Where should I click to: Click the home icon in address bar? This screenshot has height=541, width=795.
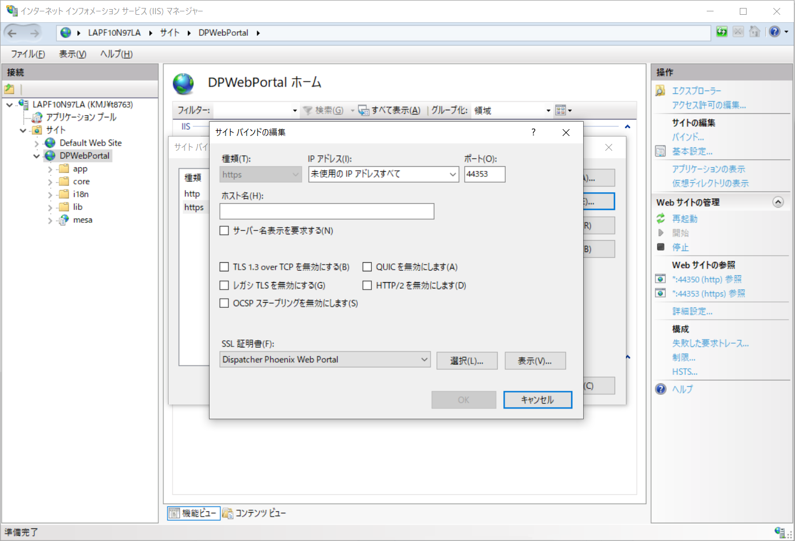755,32
